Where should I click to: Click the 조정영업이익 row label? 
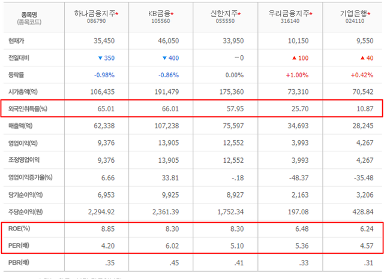click(24, 160)
